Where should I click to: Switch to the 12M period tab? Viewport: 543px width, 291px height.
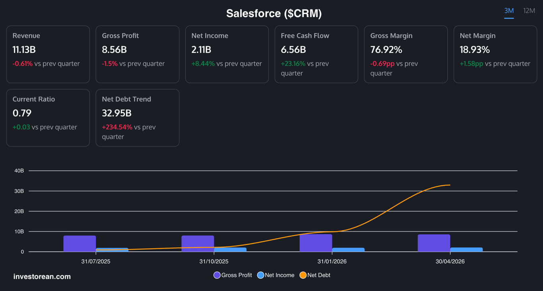click(529, 11)
